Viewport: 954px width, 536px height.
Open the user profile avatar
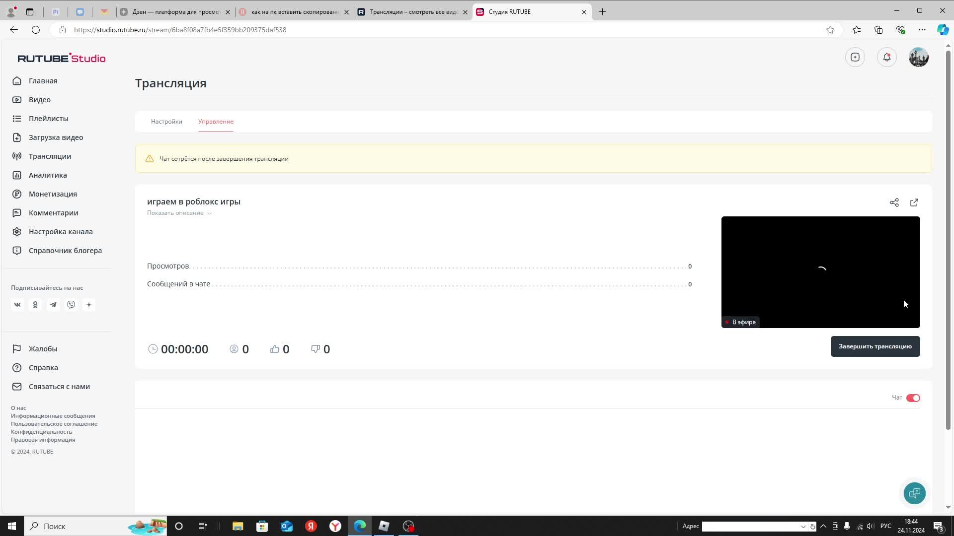pos(919,57)
